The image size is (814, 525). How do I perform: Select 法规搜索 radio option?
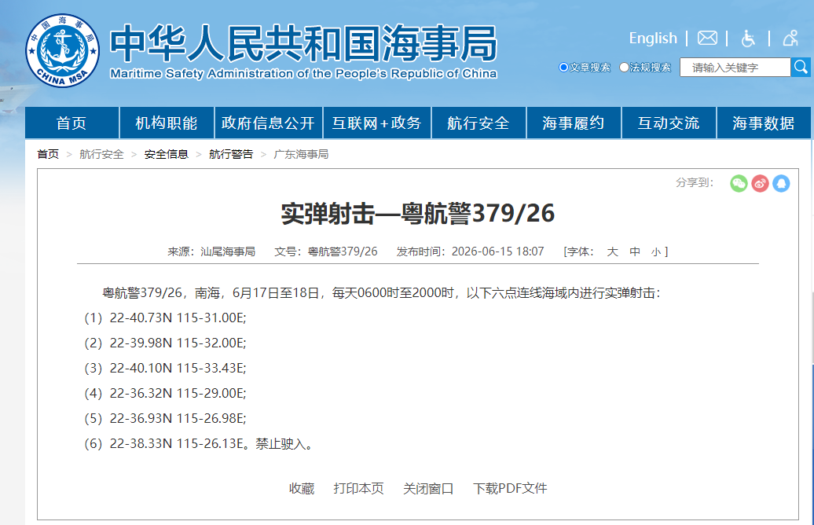624,68
